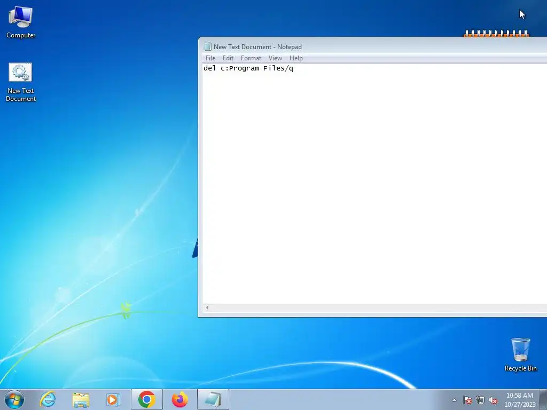The width and height of the screenshot is (547, 410).
Task: Open the clock showing 10:58 AM
Action: pos(520,400)
